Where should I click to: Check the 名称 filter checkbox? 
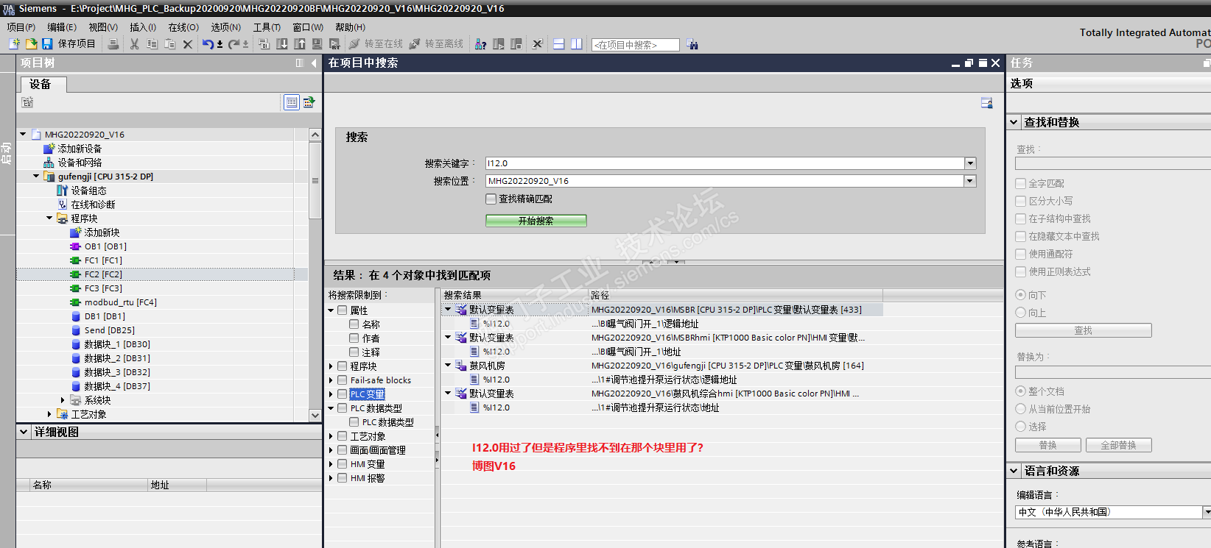(354, 324)
